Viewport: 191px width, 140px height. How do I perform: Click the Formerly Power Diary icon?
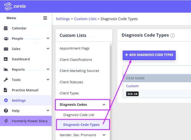tap(6, 121)
